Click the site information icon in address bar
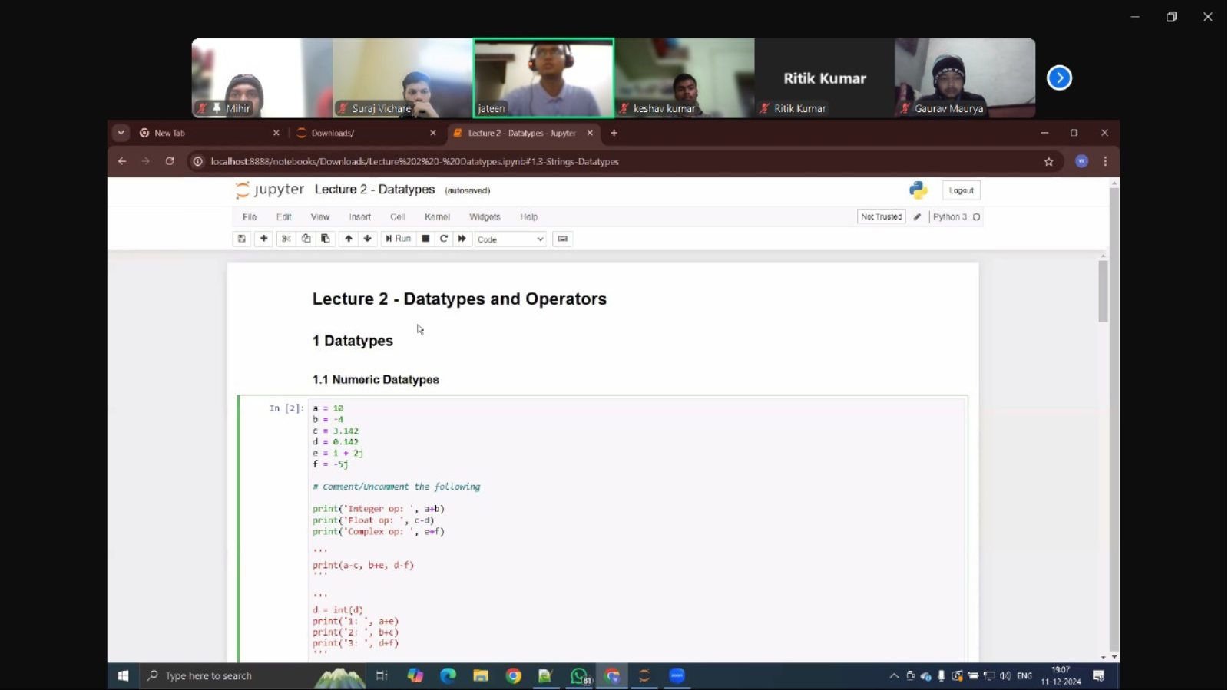 point(198,161)
